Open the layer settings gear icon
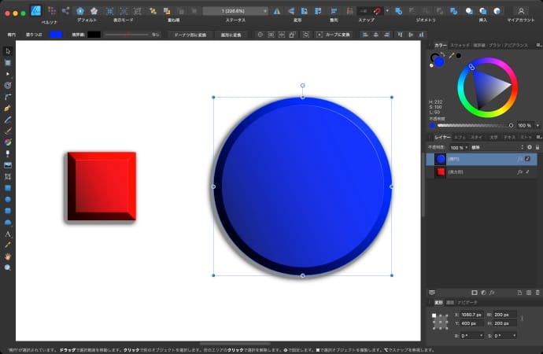 [x=529, y=147]
